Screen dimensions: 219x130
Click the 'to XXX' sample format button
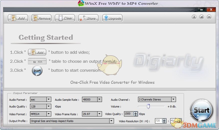(37, 61)
